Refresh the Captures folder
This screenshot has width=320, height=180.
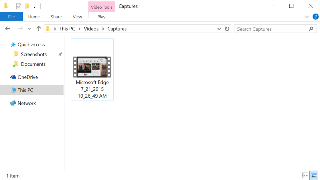coord(227,29)
